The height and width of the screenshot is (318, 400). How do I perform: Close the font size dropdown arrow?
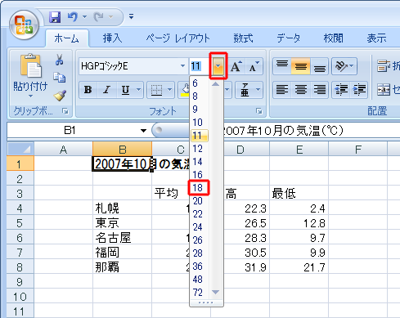218,66
